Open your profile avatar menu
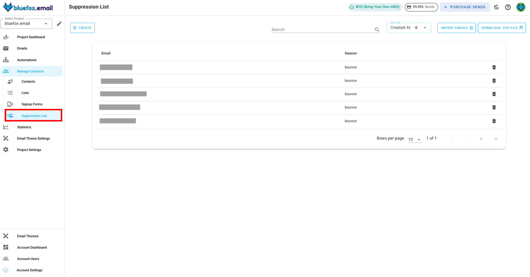 (x=521, y=7)
